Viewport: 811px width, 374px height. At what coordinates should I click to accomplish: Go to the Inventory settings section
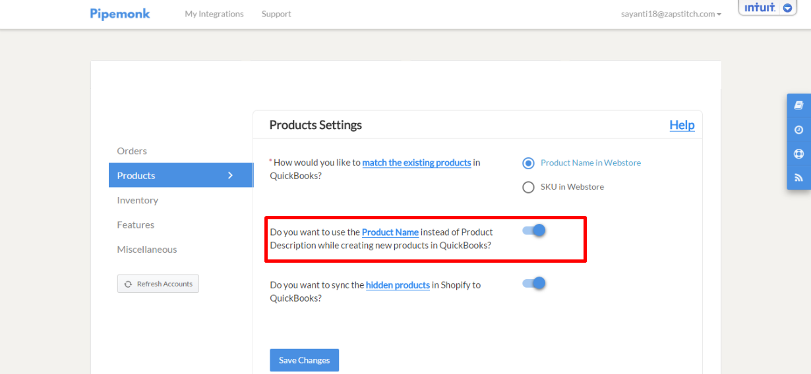tap(138, 200)
